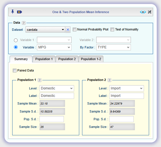Click Population 1 Sample Mean 33.18 field

[x=52, y=103]
